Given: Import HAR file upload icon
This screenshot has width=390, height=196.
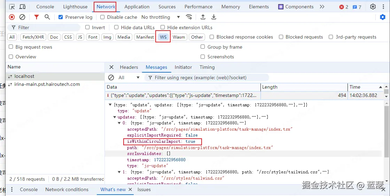Looking at the screenshot, I should (203, 17).
